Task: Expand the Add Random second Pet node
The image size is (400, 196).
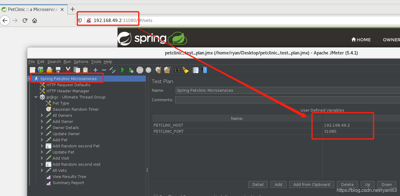Action: coord(42,146)
